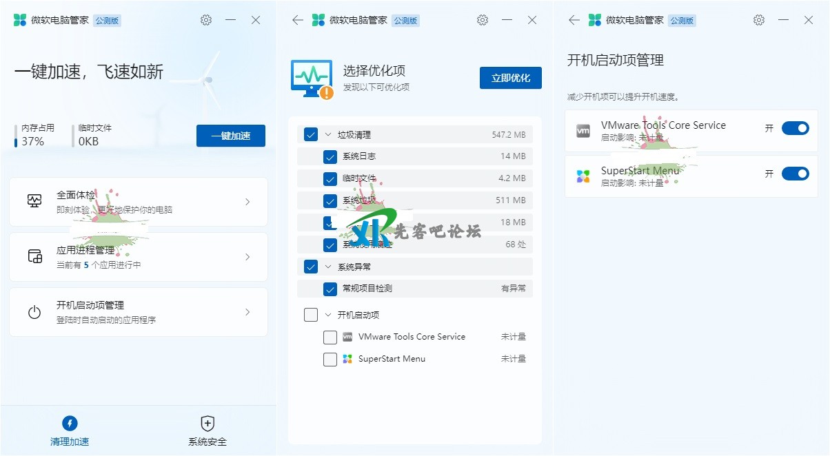Switch to the 系统安全 tab
This screenshot has height=456, width=830.
(207, 430)
